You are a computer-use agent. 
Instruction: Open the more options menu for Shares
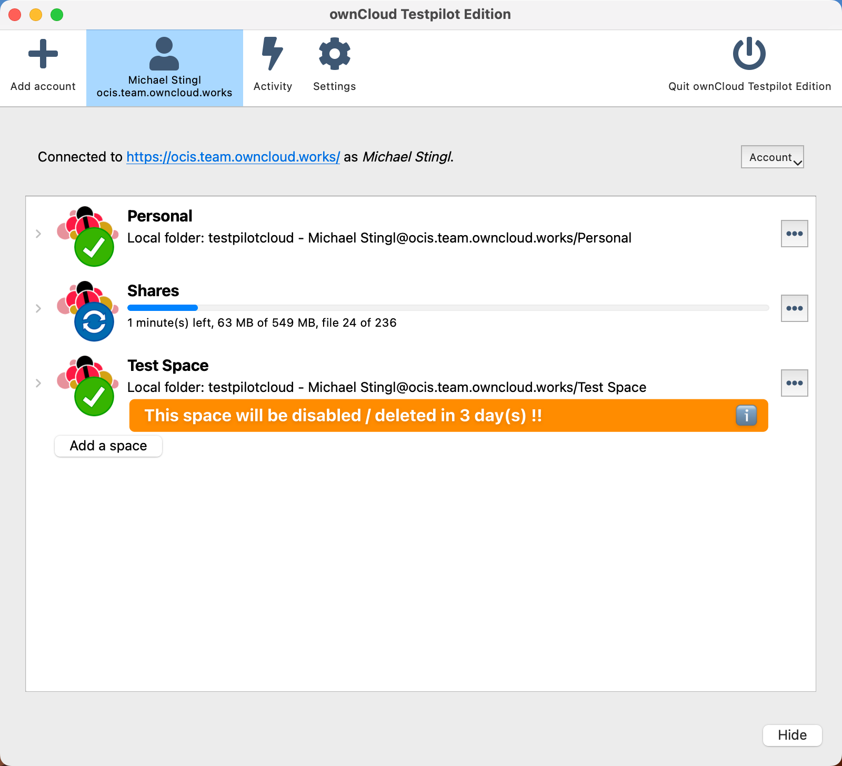click(x=795, y=308)
